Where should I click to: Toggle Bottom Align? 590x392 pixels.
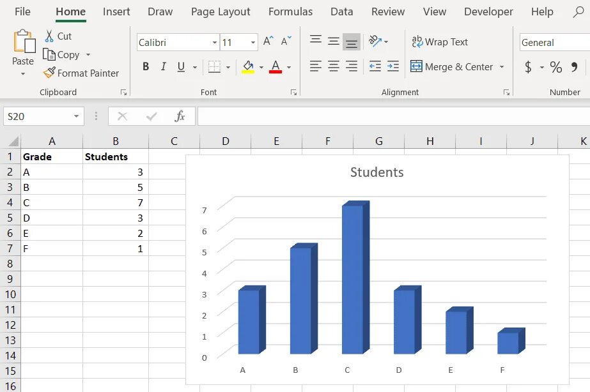coord(352,42)
